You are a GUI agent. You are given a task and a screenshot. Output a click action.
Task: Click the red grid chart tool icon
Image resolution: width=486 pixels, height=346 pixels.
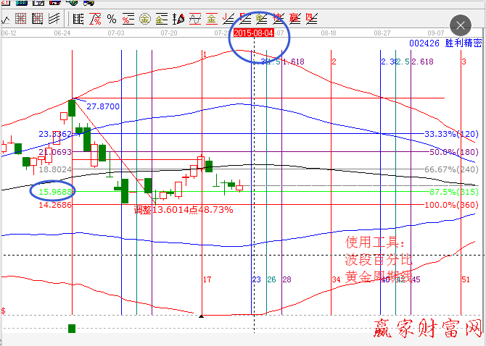click(20, 18)
